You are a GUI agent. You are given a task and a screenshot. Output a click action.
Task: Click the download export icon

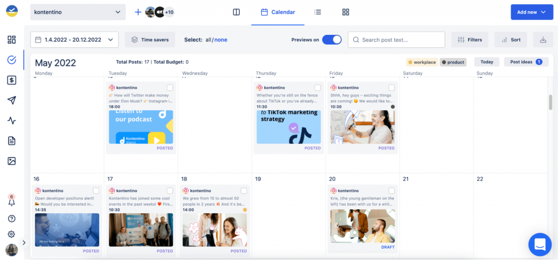point(542,40)
